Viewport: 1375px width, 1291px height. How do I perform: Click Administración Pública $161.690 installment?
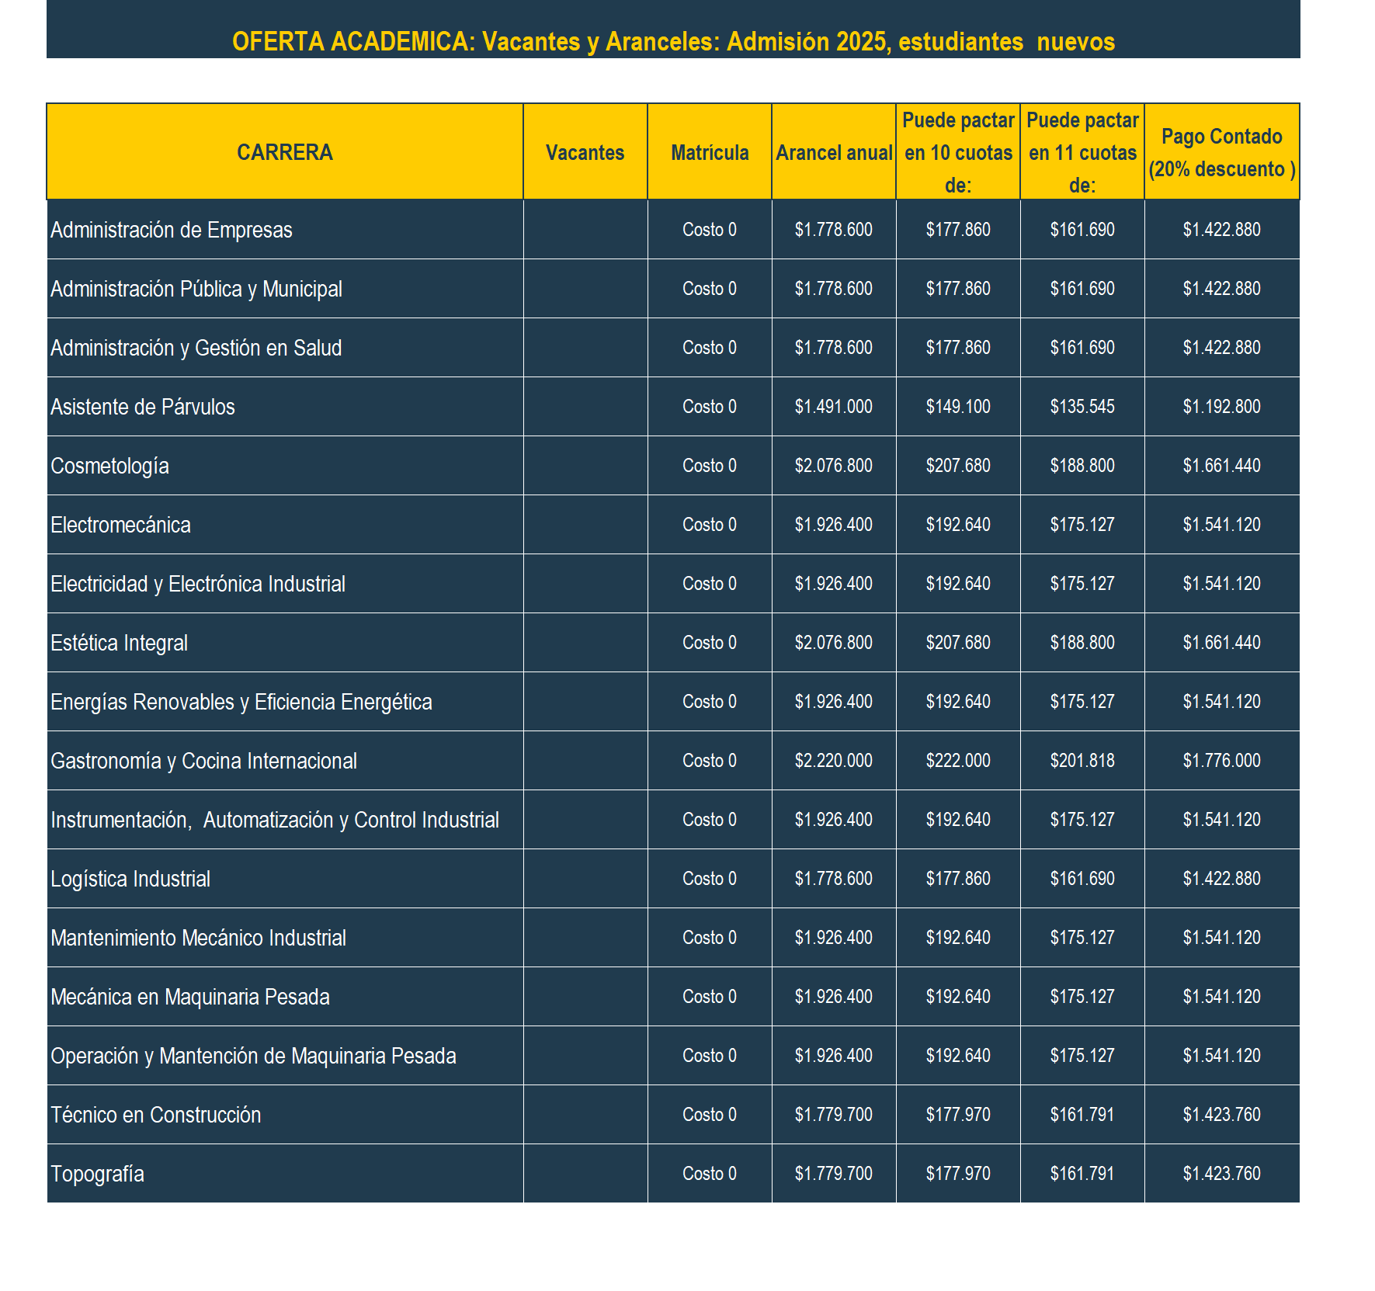tap(1082, 289)
